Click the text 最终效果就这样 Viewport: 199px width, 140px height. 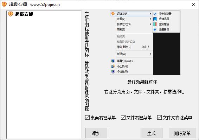coord(142,82)
